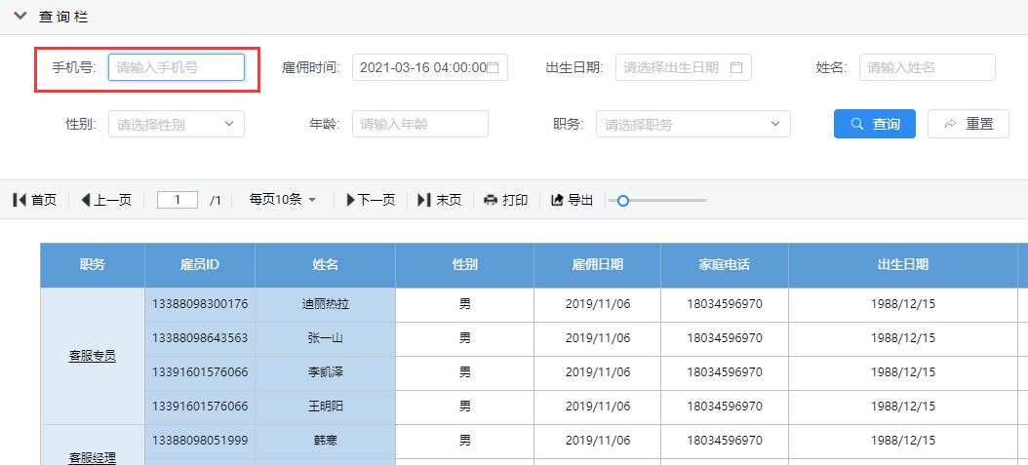Click employee ID 13388098643563
This screenshot has height=465, width=1028.
tap(200, 338)
